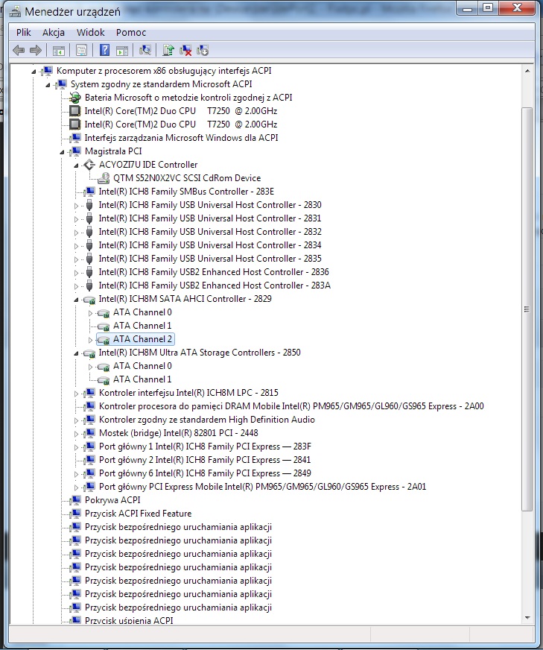Click the uninstall device red X icon
This screenshot has width=543, height=650.
click(x=185, y=51)
